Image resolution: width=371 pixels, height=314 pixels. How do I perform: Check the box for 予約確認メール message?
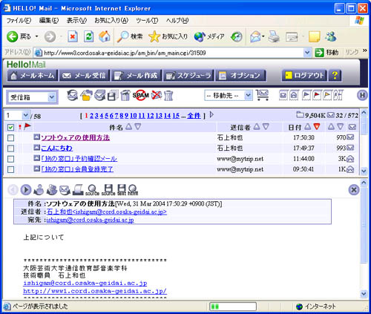pos(10,159)
